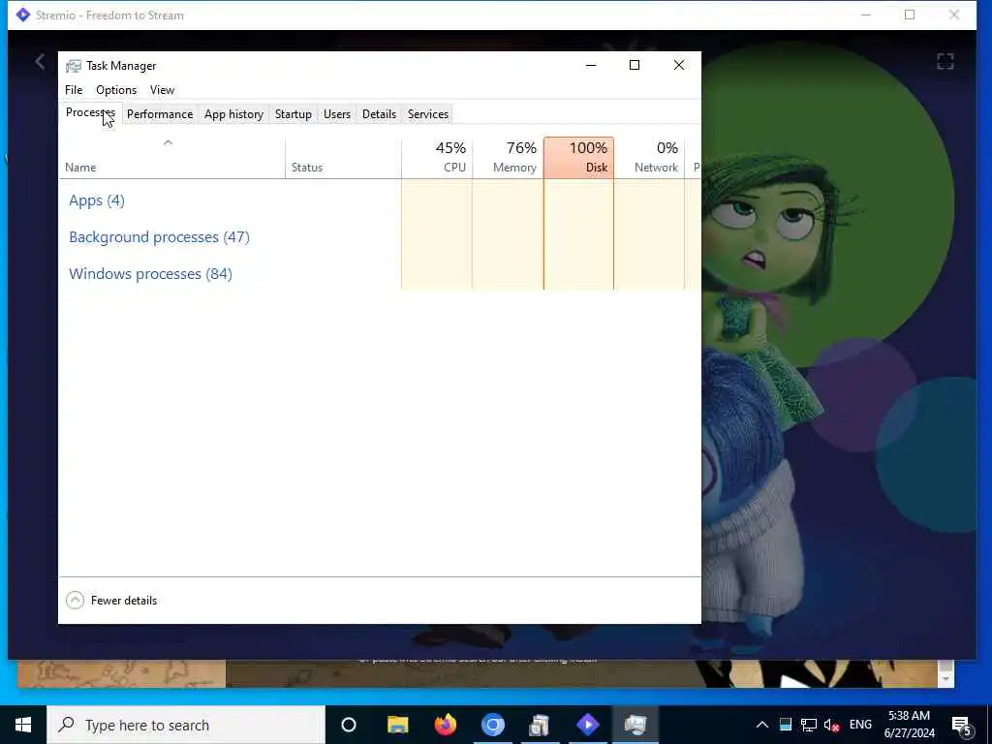Click the Fewer details label
Screen dimensions: 992x744
(124, 601)
